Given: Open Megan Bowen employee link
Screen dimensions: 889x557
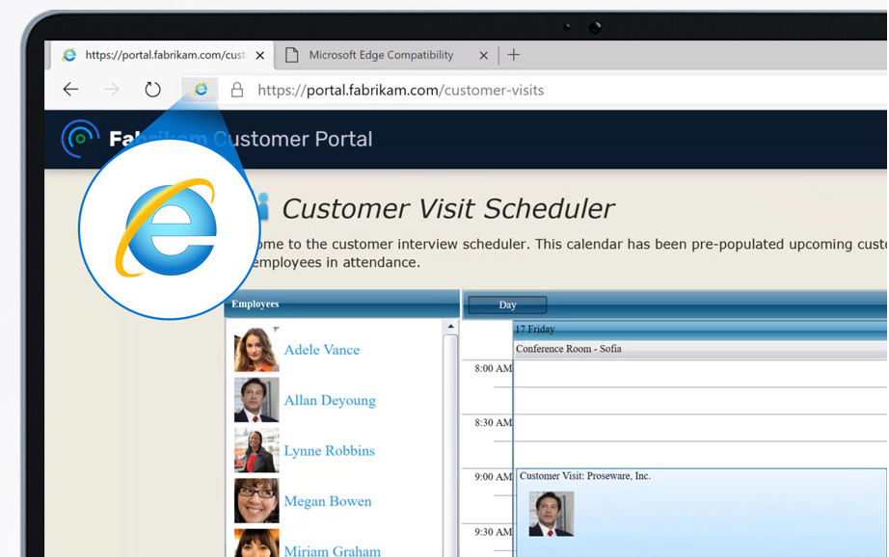Looking at the screenshot, I should [x=328, y=501].
